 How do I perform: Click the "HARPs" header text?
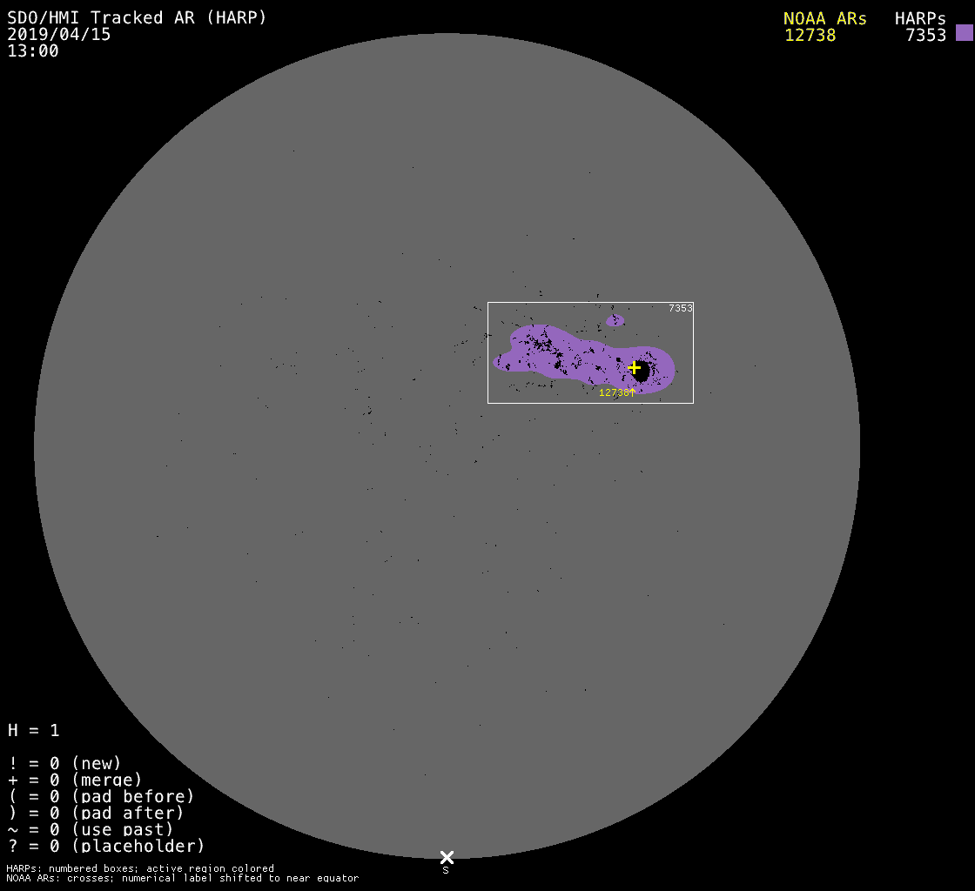pyautogui.click(x=920, y=18)
